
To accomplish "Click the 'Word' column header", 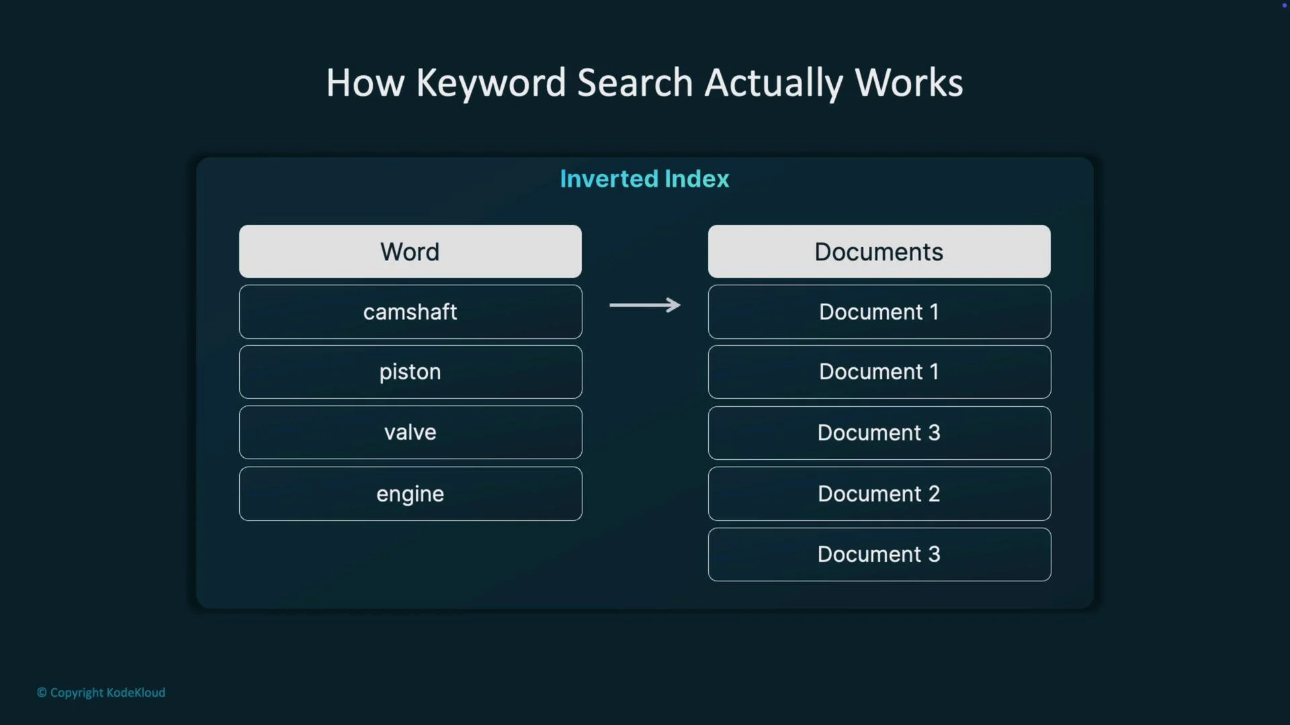I will (x=411, y=252).
